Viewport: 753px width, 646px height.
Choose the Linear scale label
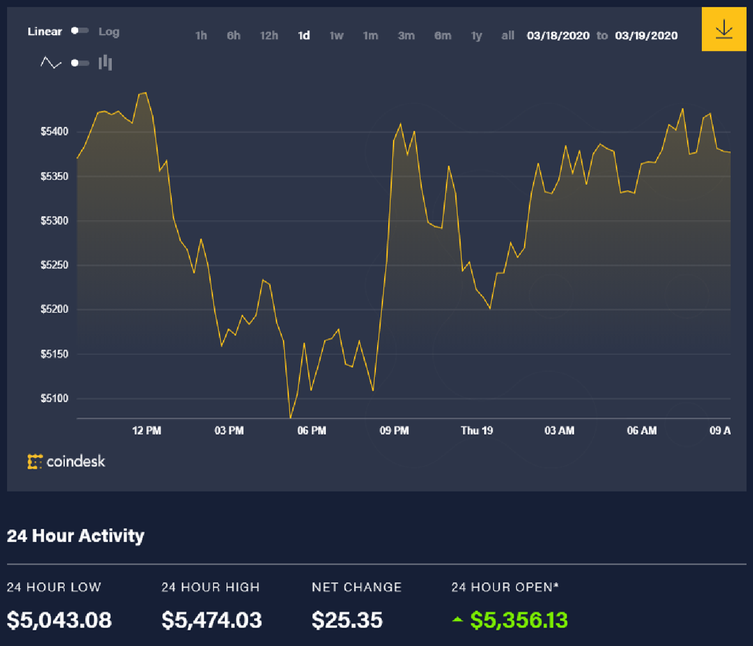point(45,32)
